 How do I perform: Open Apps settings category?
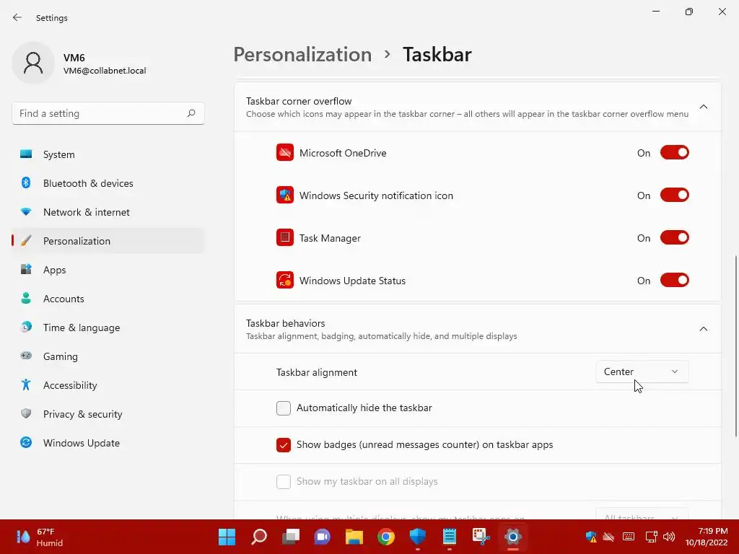tap(108, 270)
